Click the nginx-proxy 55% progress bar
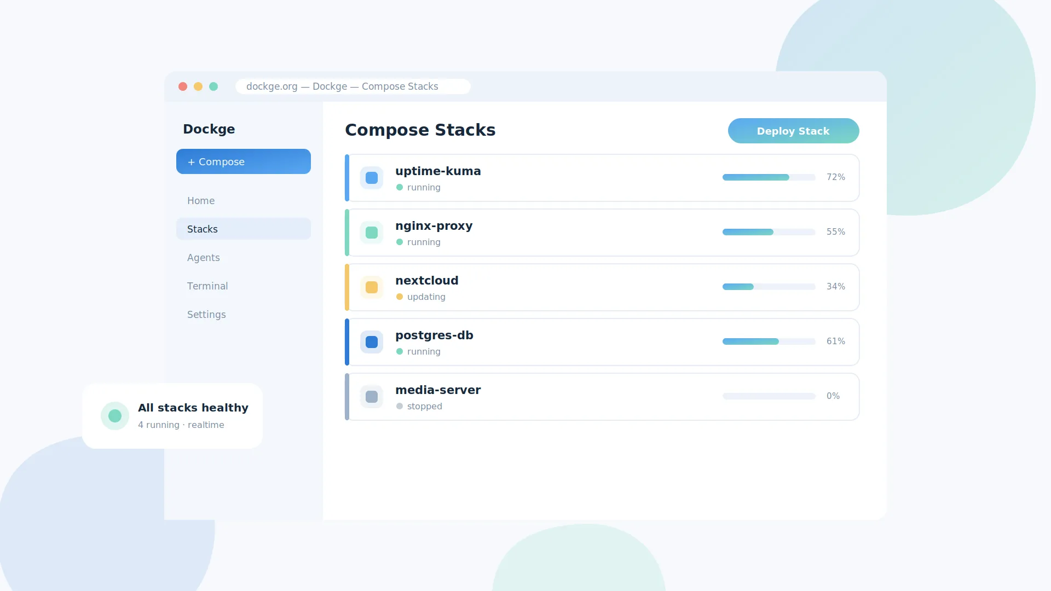Image resolution: width=1051 pixels, height=591 pixels. (769, 232)
